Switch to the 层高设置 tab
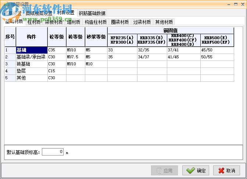This screenshot has height=179, width=247. [12, 13]
